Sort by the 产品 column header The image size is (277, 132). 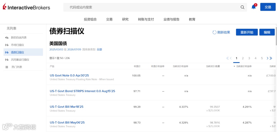(x=52, y=66)
